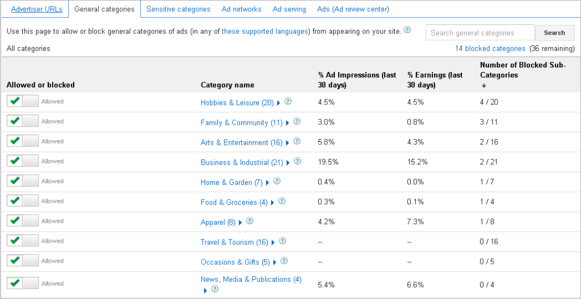Expand Food & Groceries subcategories arrow
Viewport: 581px width, 299px height.
(273, 202)
